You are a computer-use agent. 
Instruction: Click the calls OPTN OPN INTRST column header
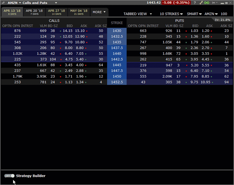[18, 26]
